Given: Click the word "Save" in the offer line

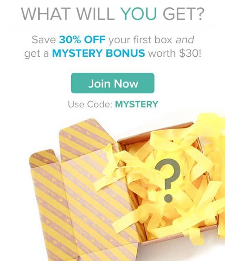Looking at the screenshot, I should tap(44, 40).
